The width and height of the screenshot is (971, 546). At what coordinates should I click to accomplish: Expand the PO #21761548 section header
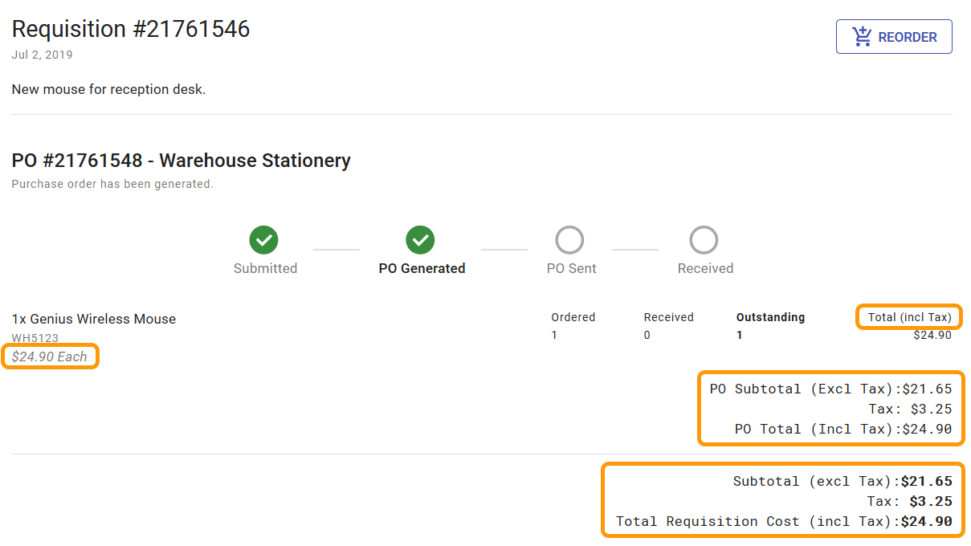click(181, 160)
